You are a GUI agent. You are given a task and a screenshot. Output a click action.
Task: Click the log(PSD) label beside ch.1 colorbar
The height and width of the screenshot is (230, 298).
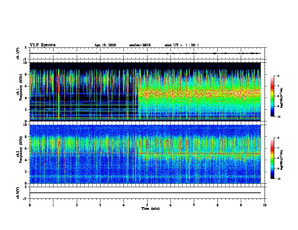pyautogui.click(x=282, y=98)
